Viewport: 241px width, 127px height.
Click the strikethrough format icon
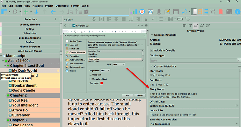click(94, 19)
